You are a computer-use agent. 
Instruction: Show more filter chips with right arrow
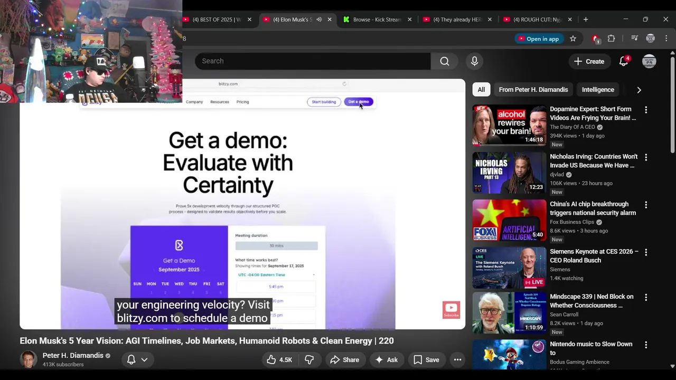coord(639,90)
